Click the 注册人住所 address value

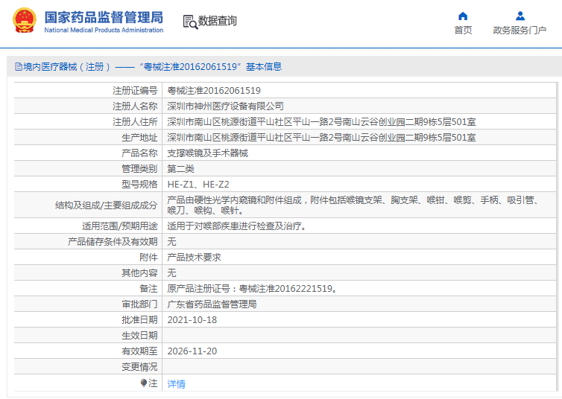pyautogui.click(x=321, y=122)
